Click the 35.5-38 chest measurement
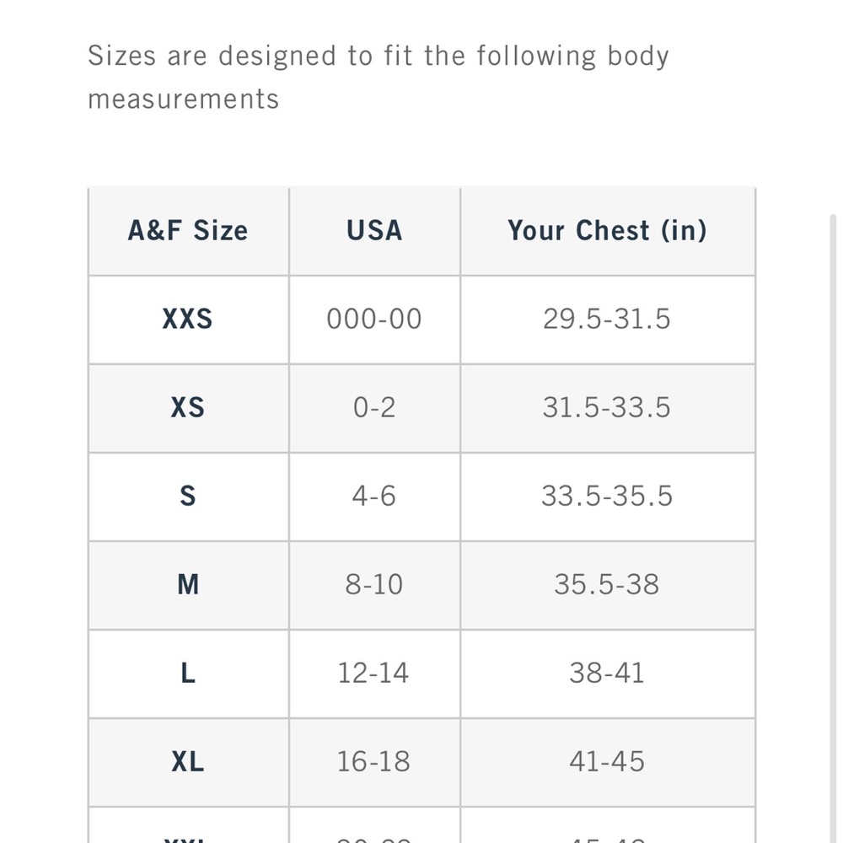Viewport: 843px width, 843px height. coord(607,585)
